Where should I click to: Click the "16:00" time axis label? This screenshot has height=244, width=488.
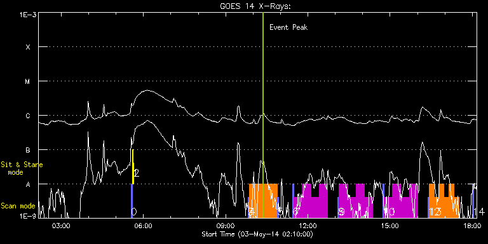coord(473,226)
